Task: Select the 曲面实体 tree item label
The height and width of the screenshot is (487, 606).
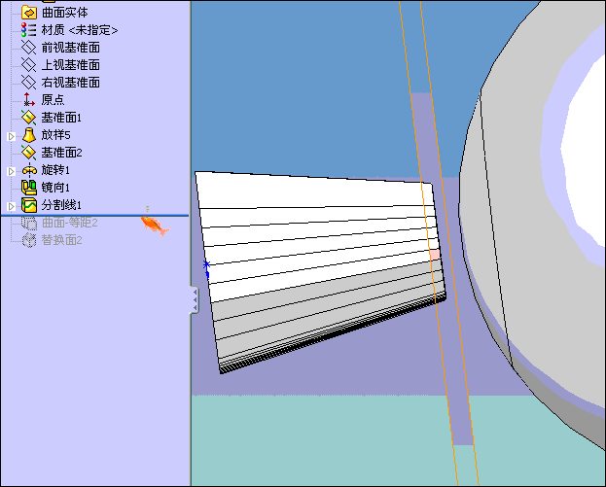Action: [x=64, y=13]
